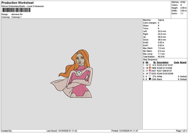Click the Page 1 of 1 text

click(181, 131)
